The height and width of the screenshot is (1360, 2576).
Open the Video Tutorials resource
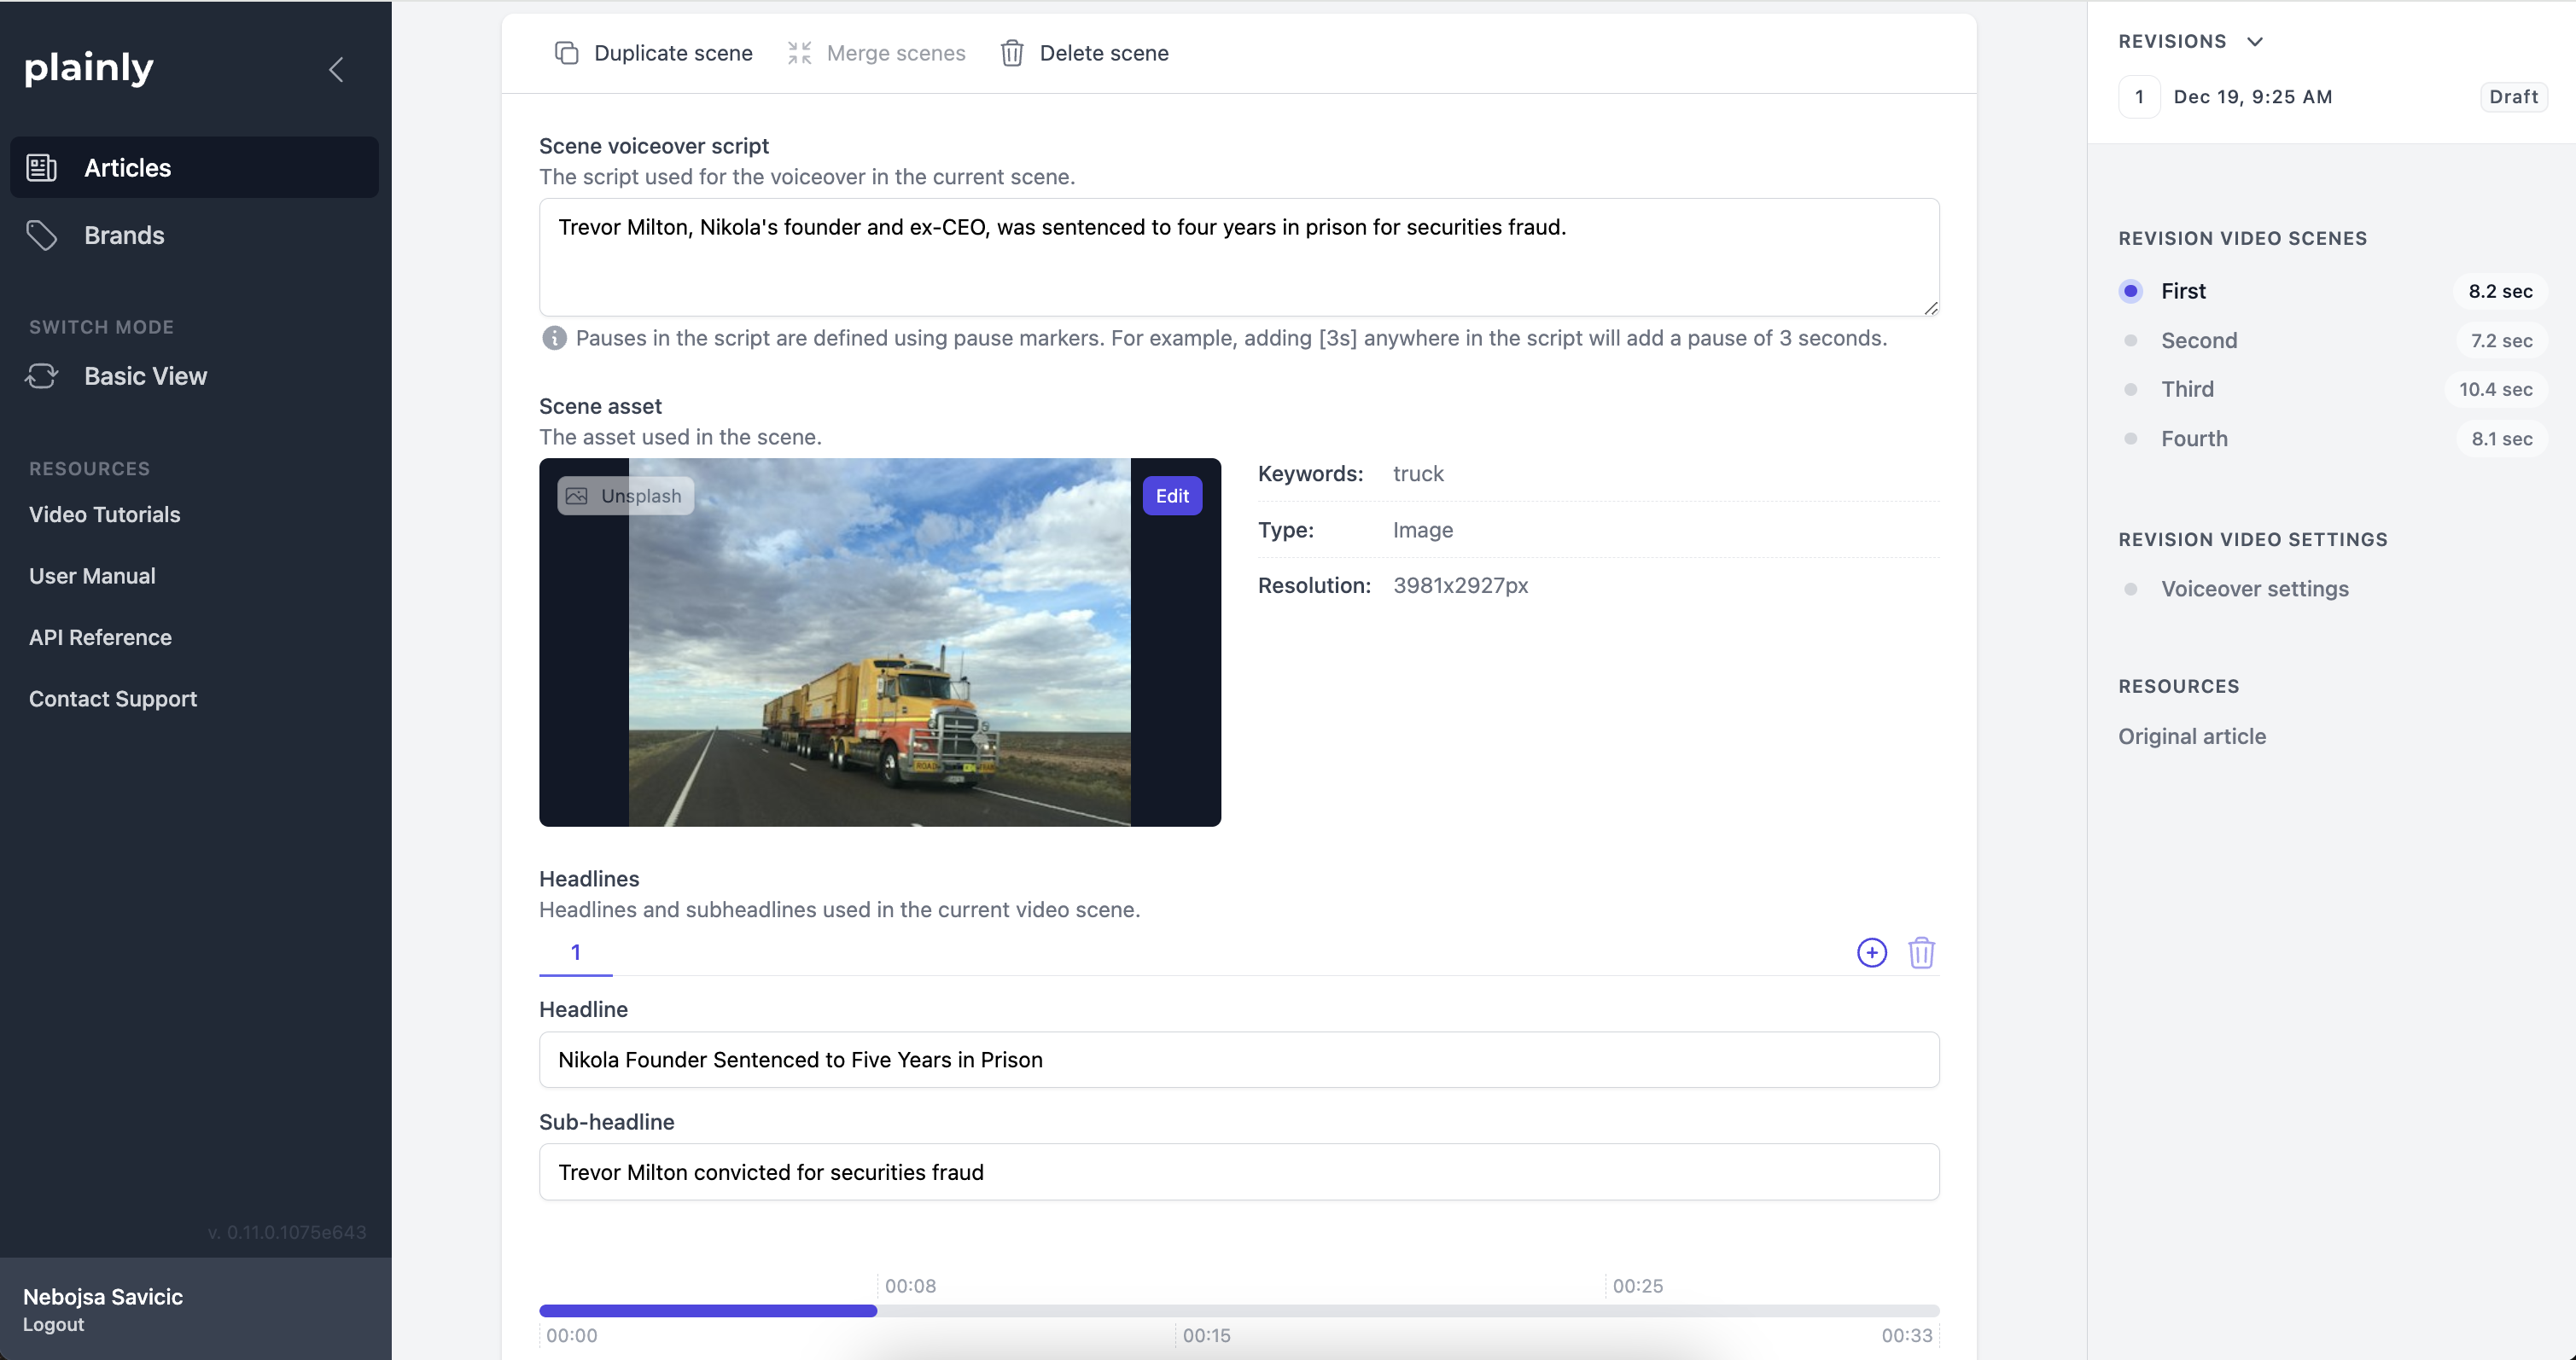click(104, 514)
